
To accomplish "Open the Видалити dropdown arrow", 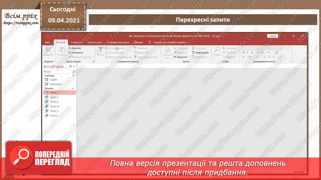I will 190,57.
